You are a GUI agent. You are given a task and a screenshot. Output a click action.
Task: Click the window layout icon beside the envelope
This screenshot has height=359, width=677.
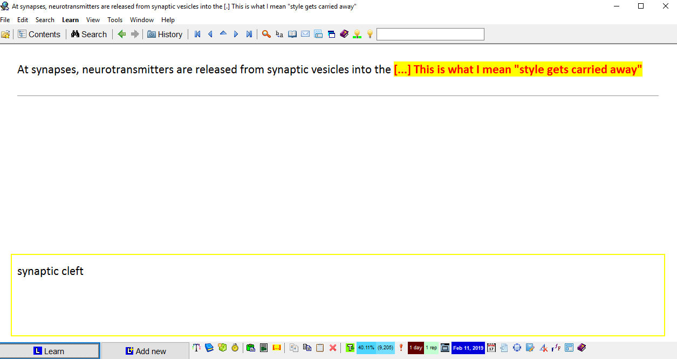tap(318, 34)
